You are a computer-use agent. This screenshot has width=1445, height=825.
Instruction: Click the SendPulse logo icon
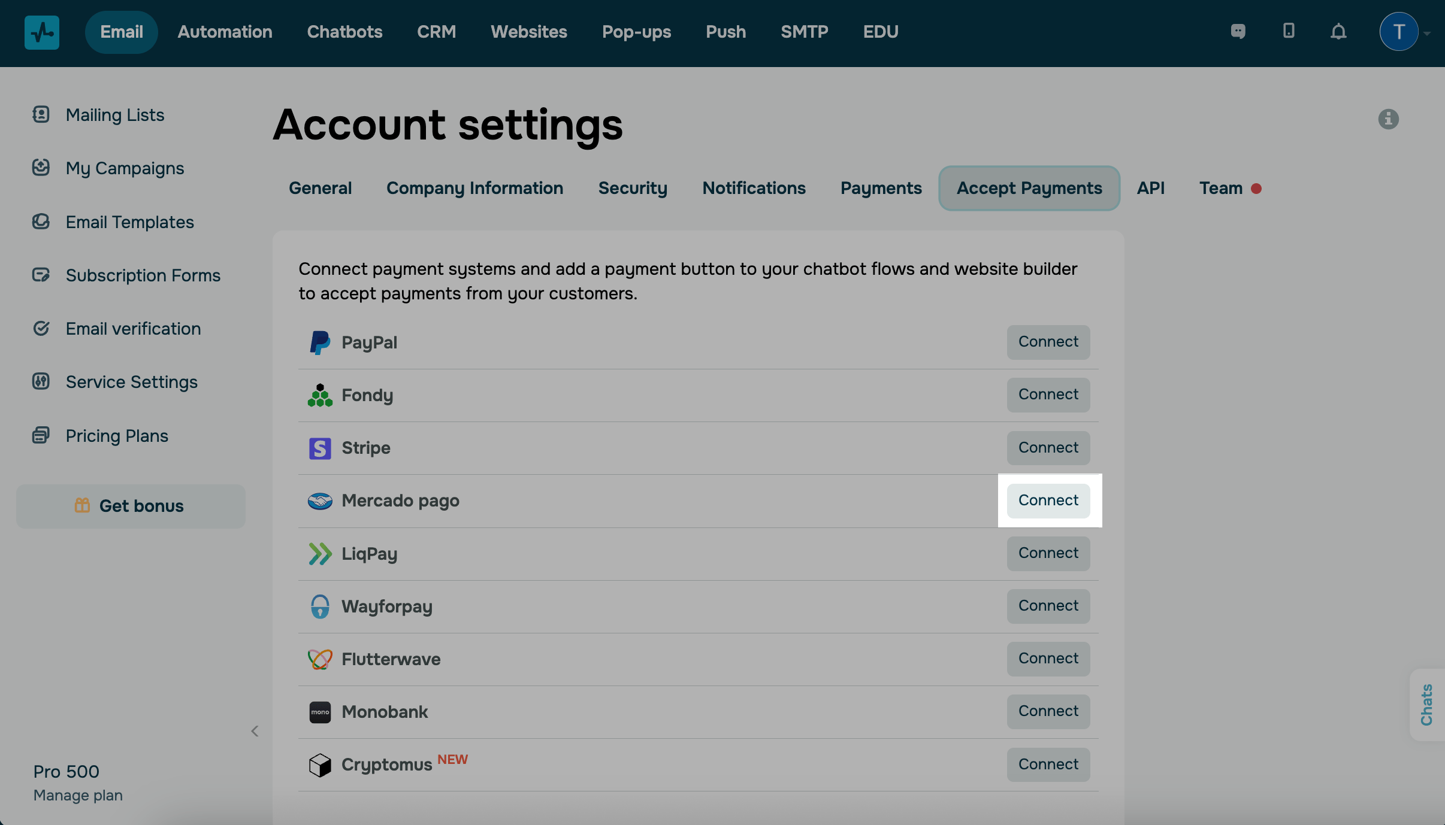tap(41, 32)
